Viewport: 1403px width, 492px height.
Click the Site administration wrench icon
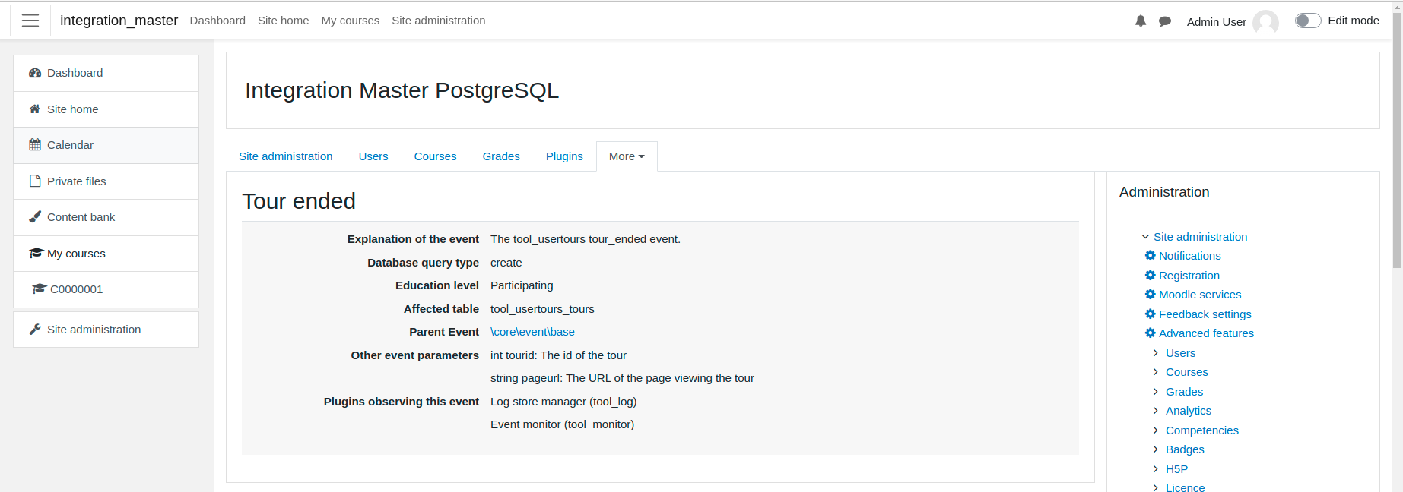[35, 330]
